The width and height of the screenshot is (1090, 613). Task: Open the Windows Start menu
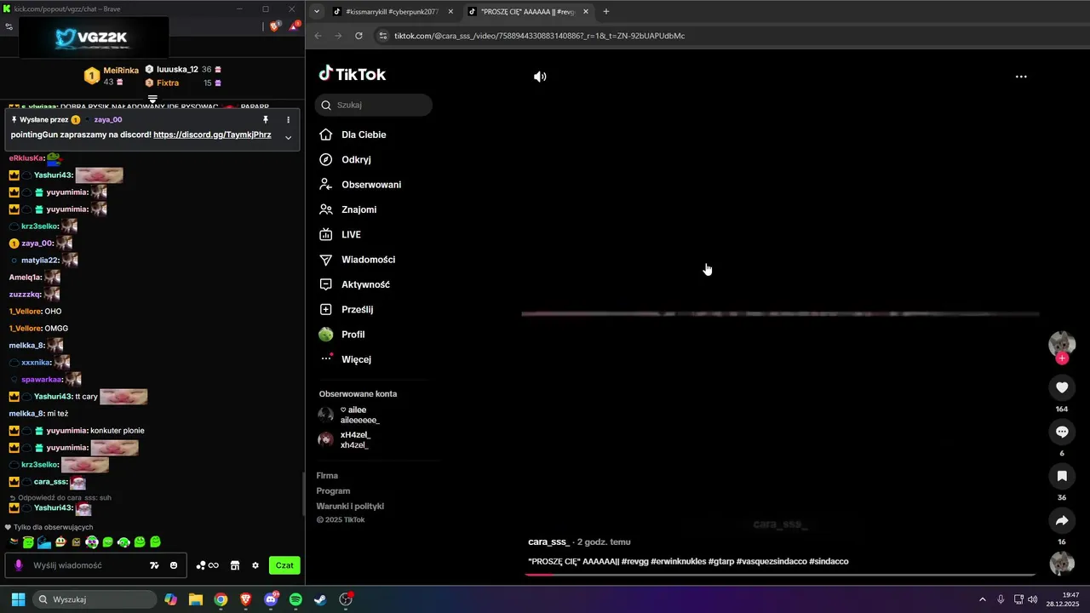click(x=18, y=599)
